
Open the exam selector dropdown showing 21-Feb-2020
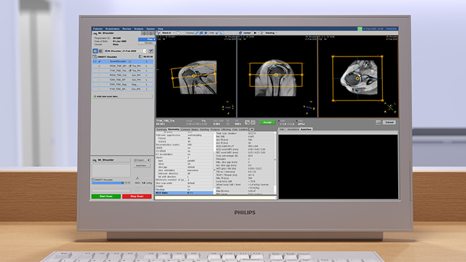(125, 51)
